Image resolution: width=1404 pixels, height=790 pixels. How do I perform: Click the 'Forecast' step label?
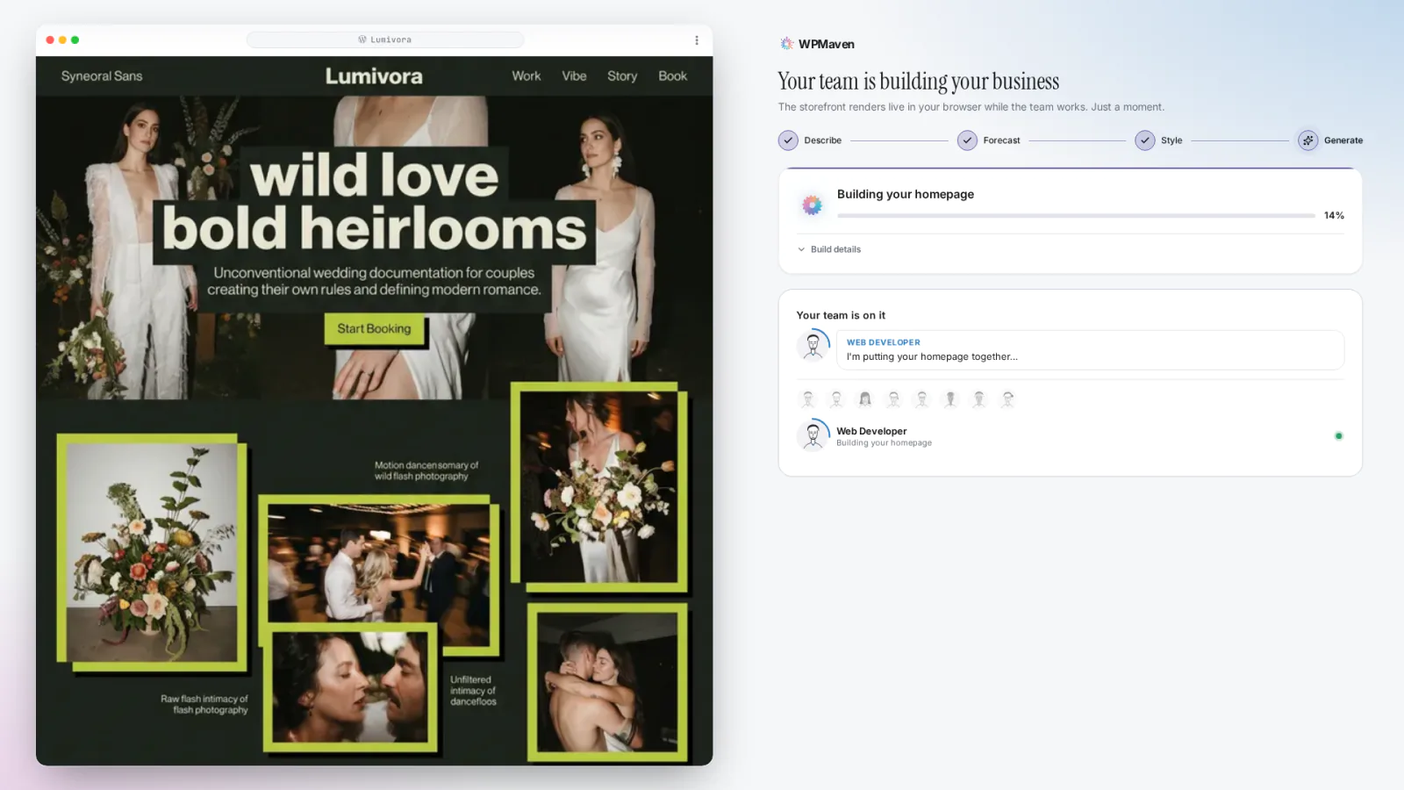1001,140
